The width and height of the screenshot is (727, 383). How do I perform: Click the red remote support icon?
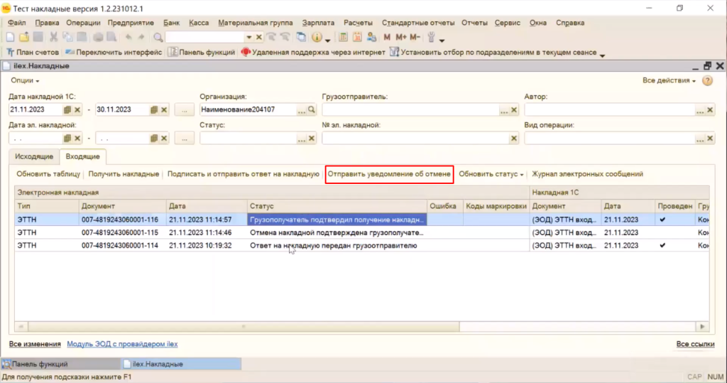[x=246, y=52]
